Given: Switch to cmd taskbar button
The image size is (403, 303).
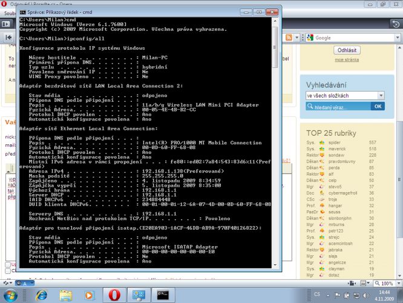Looking at the screenshot, I should pyautogui.click(x=163, y=295).
